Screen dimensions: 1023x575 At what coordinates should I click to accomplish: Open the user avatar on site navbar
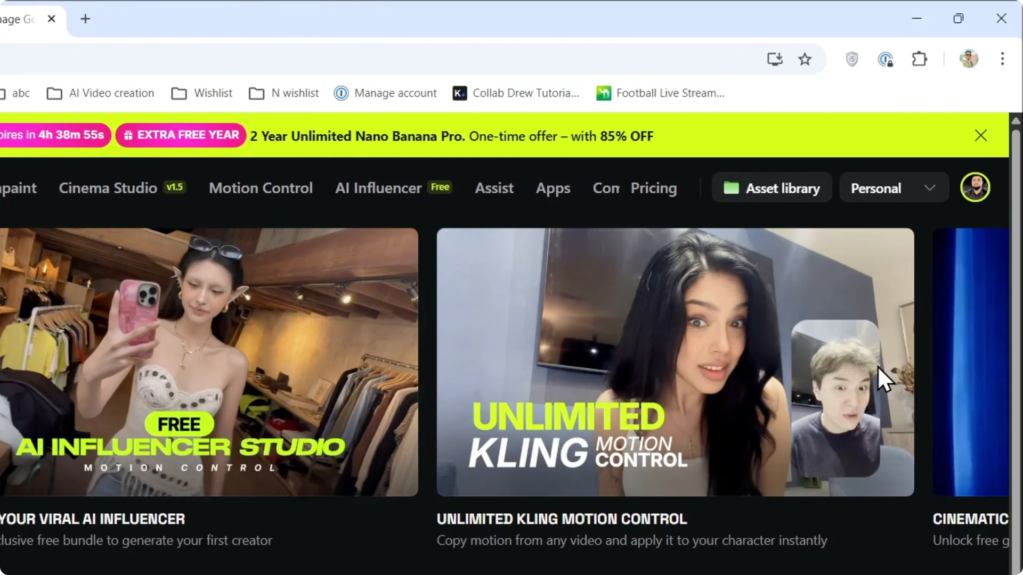coord(975,187)
